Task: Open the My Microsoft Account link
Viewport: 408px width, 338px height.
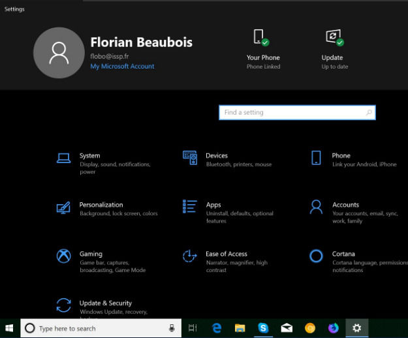Action: tap(122, 67)
